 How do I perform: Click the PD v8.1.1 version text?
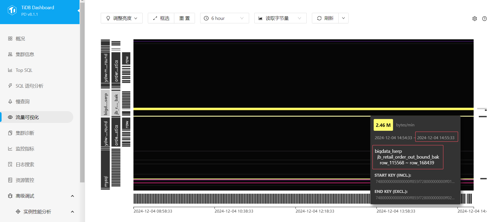pos(30,14)
